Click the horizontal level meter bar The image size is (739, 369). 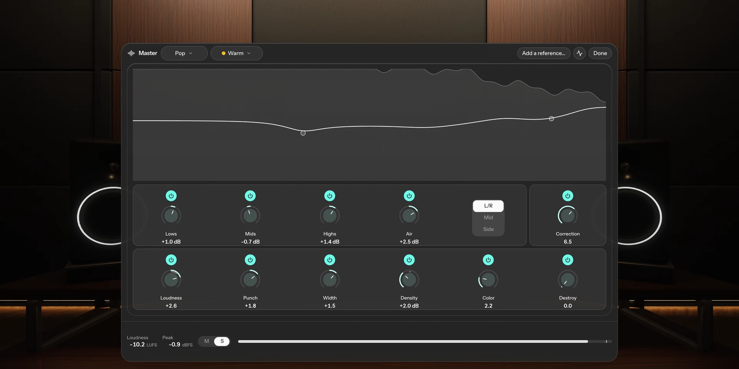coord(425,341)
